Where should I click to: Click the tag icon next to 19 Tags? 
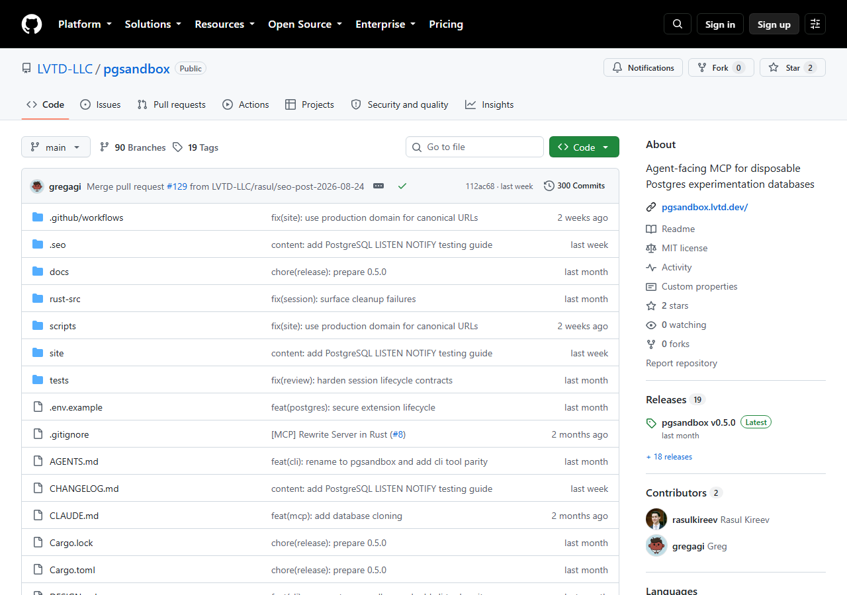(x=177, y=147)
